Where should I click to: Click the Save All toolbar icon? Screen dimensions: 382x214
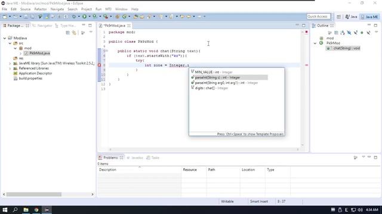point(32,17)
